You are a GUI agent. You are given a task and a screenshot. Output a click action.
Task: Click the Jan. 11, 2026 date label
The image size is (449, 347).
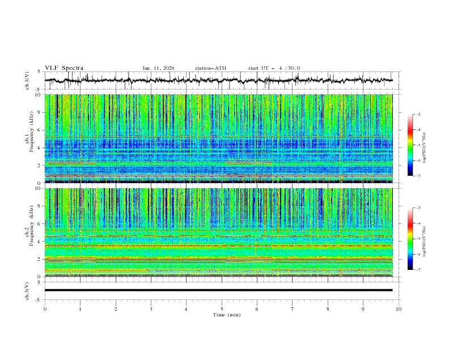158,68
